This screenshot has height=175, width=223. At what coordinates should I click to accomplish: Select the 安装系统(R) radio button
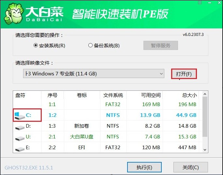point(36,45)
